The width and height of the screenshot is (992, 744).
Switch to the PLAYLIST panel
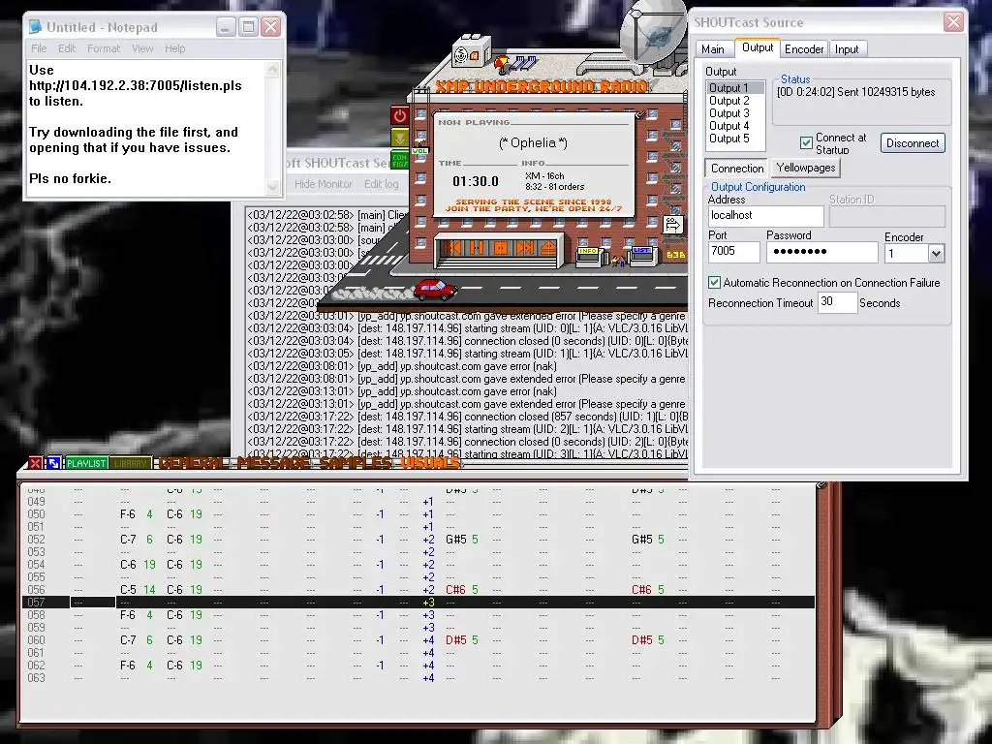(86, 463)
